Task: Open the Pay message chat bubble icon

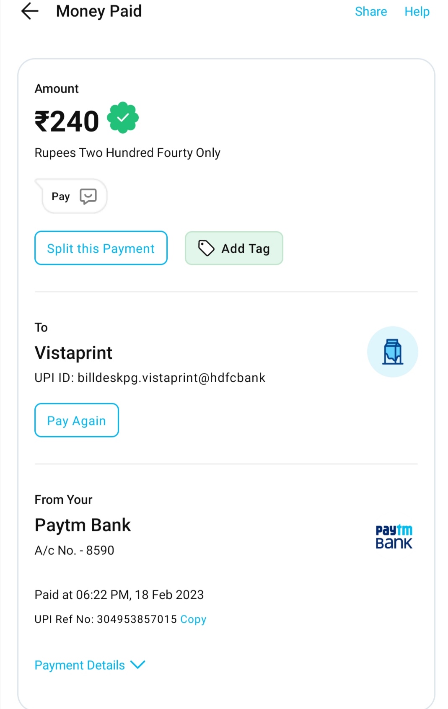Action: tap(88, 196)
